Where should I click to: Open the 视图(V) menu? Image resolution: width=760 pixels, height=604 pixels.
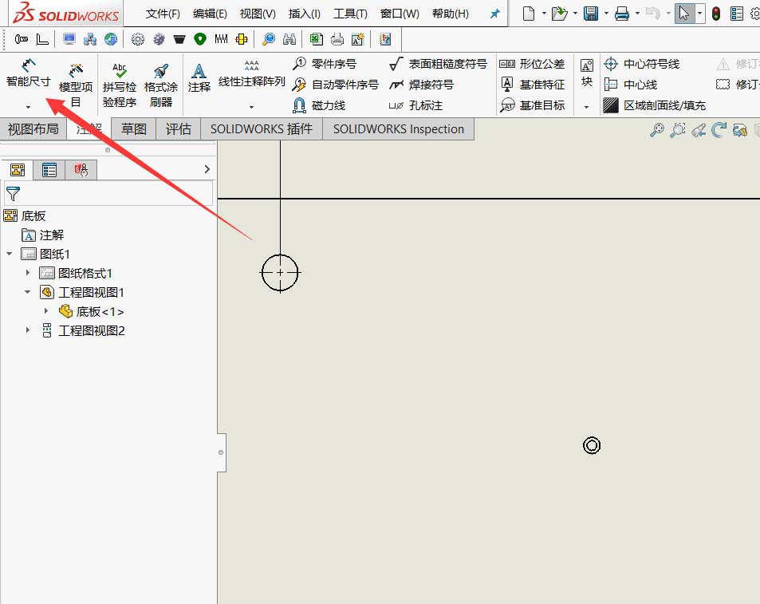point(258,14)
